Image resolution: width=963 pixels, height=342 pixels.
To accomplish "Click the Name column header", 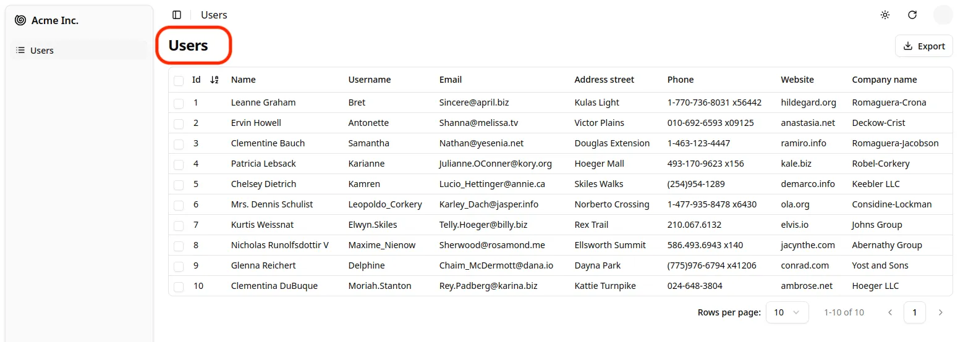I will [243, 80].
